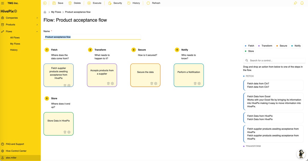Open the notifications bell
308x161 pixels.
tap(302, 3)
